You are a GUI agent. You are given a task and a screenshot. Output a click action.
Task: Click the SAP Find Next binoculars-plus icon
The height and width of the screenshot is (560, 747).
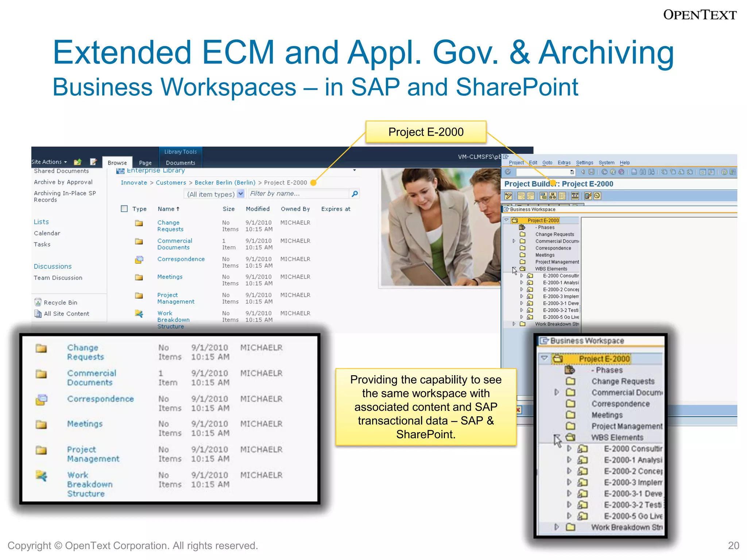tap(651, 172)
